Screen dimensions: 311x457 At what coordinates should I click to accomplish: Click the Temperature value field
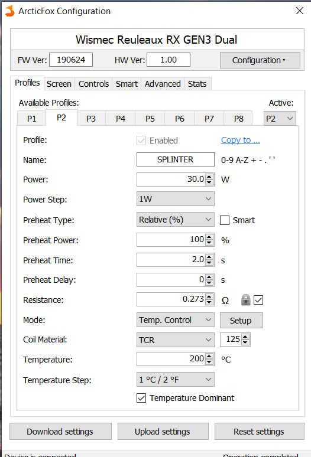point(171,359)
